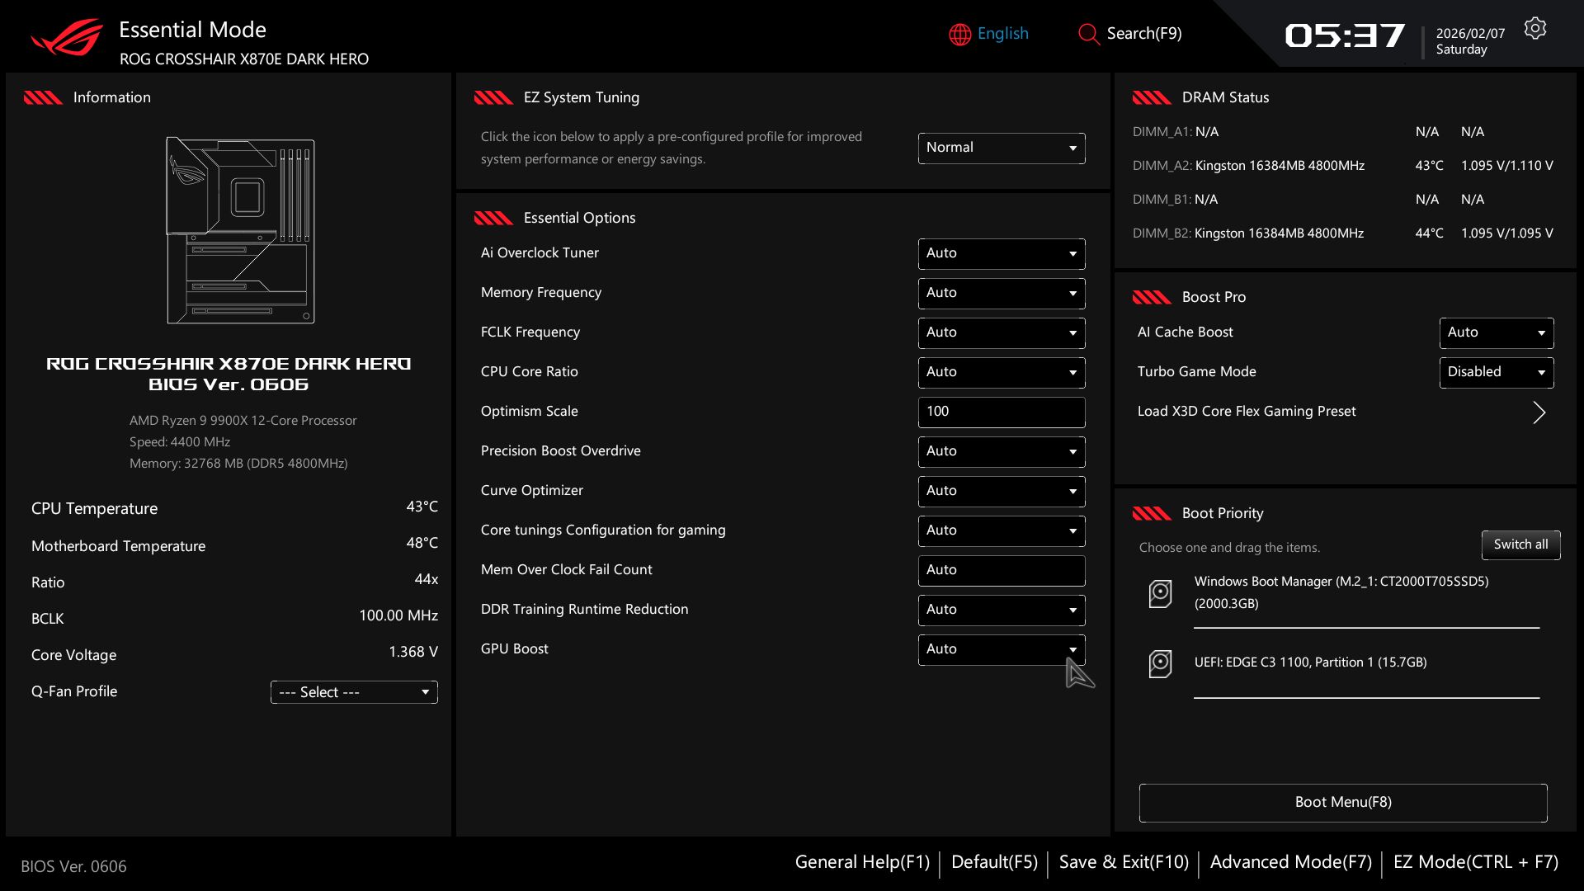1584x891 pixels.
Task: Click the Boot Menu(F8) button
Action: point(1342,803)
